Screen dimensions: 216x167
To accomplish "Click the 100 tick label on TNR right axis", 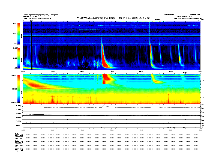I will pyautogui.click(x=203, y=81).
